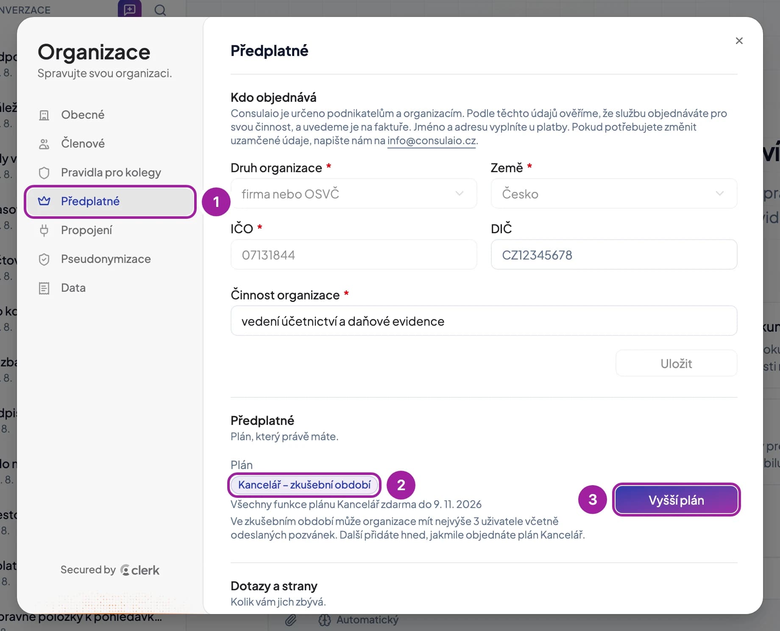
Task: Click the shield icon beside Pravidla pro kolegy
Action: pyautogui.click(x=44, y=173)
